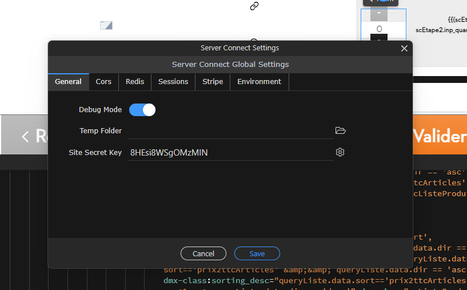
Task: Open the Redis tab
Action: point(135,82)
